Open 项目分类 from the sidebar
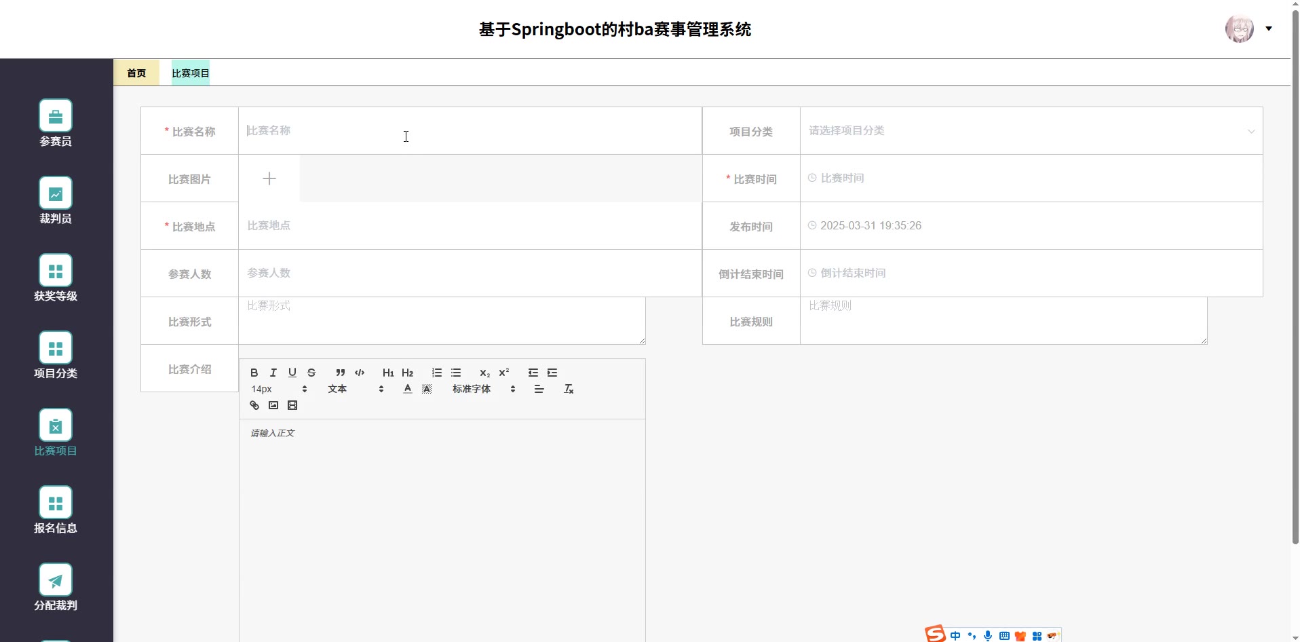 (x=56, y=356)
